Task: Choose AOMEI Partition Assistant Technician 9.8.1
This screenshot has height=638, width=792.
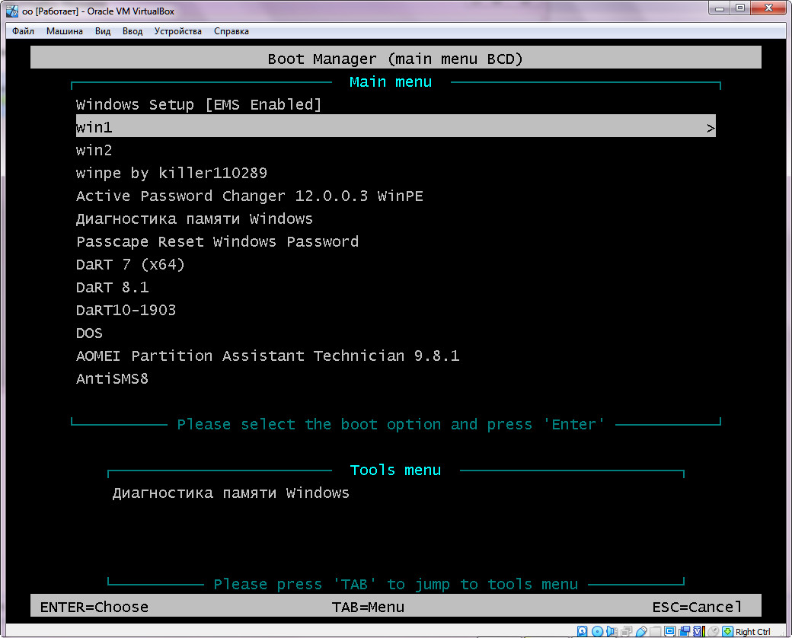Action: [x=267, y=356]
